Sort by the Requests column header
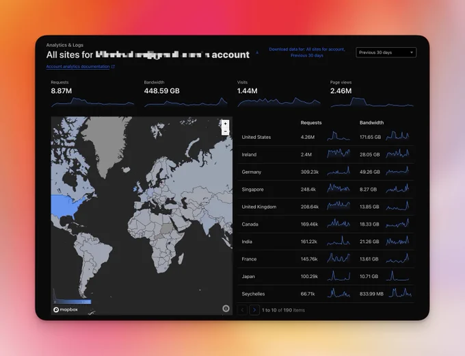Image resolution: width=465 pixels, height=356 pixels. pyautogui.click(x=311, y=123)
